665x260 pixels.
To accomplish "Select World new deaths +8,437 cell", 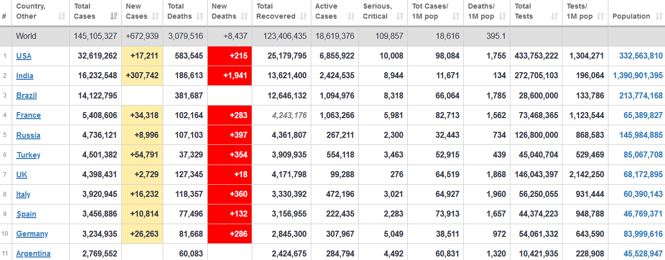I will (229, 36).
